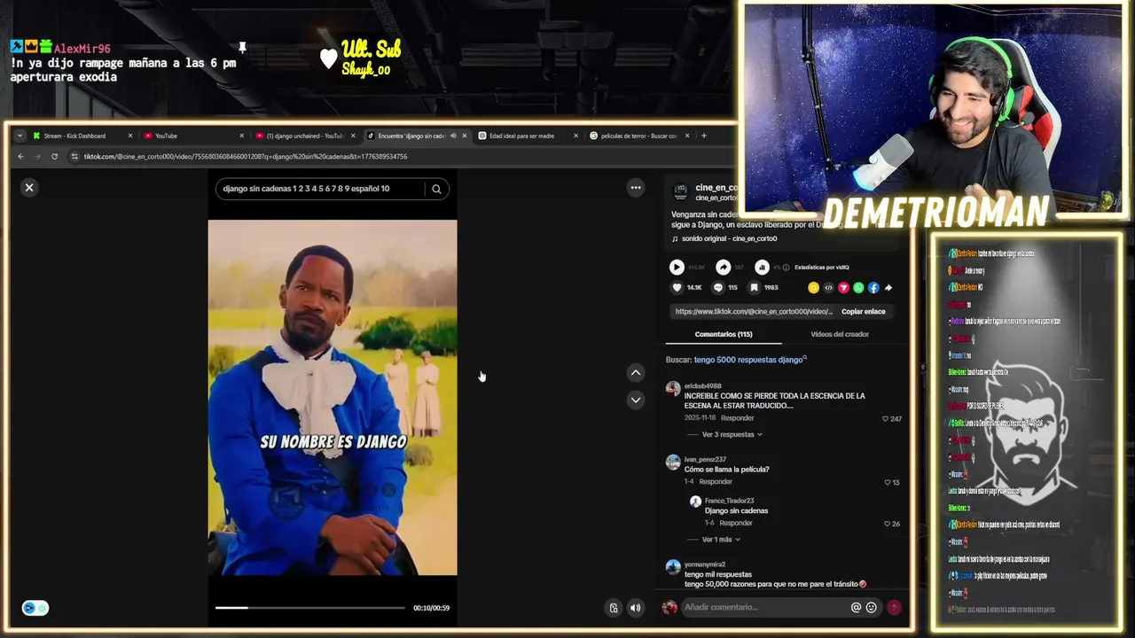Viewport: 1135px width, 638px height.
Task: Close the TikTok video viewer with X
Action: click(x=29, y=187)
